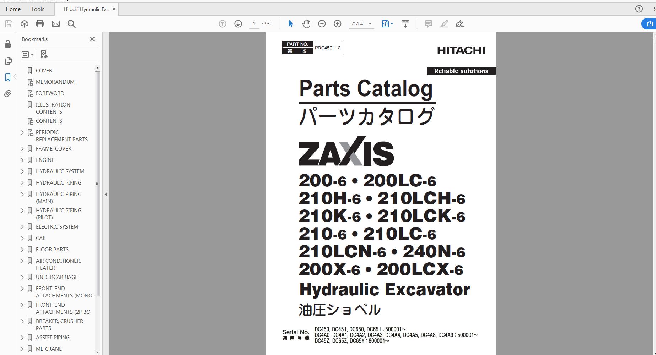Open the Find text search tool
656x355 pixels.
71,24
